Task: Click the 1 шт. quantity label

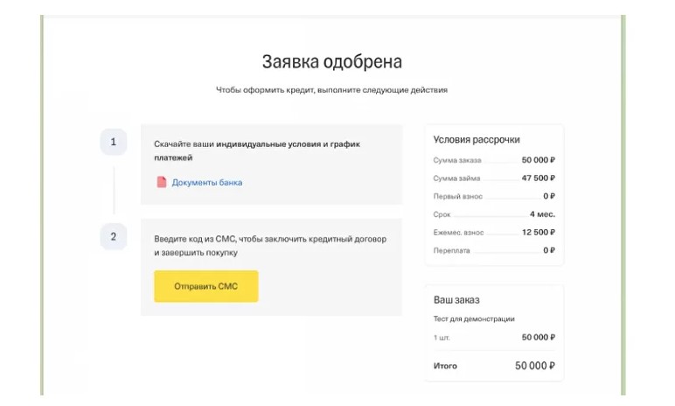Action: [442, 338]
